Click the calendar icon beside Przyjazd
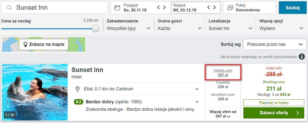The height and width of the screenshot is (123, 308). [117, 8]
